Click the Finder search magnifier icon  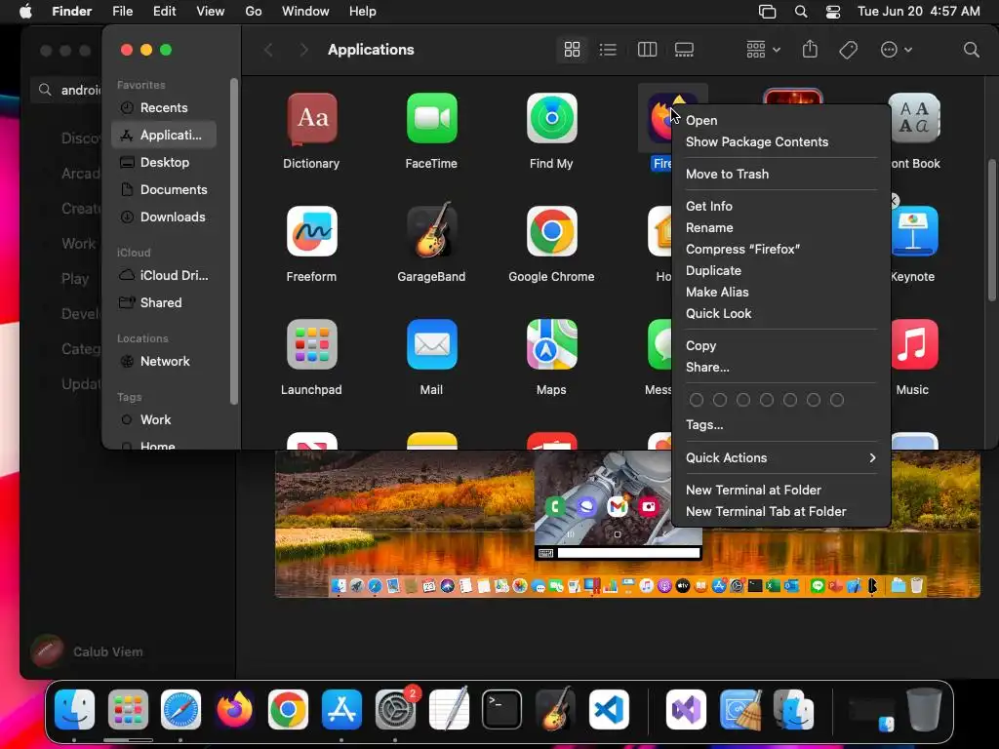click(x=971, y=50)
